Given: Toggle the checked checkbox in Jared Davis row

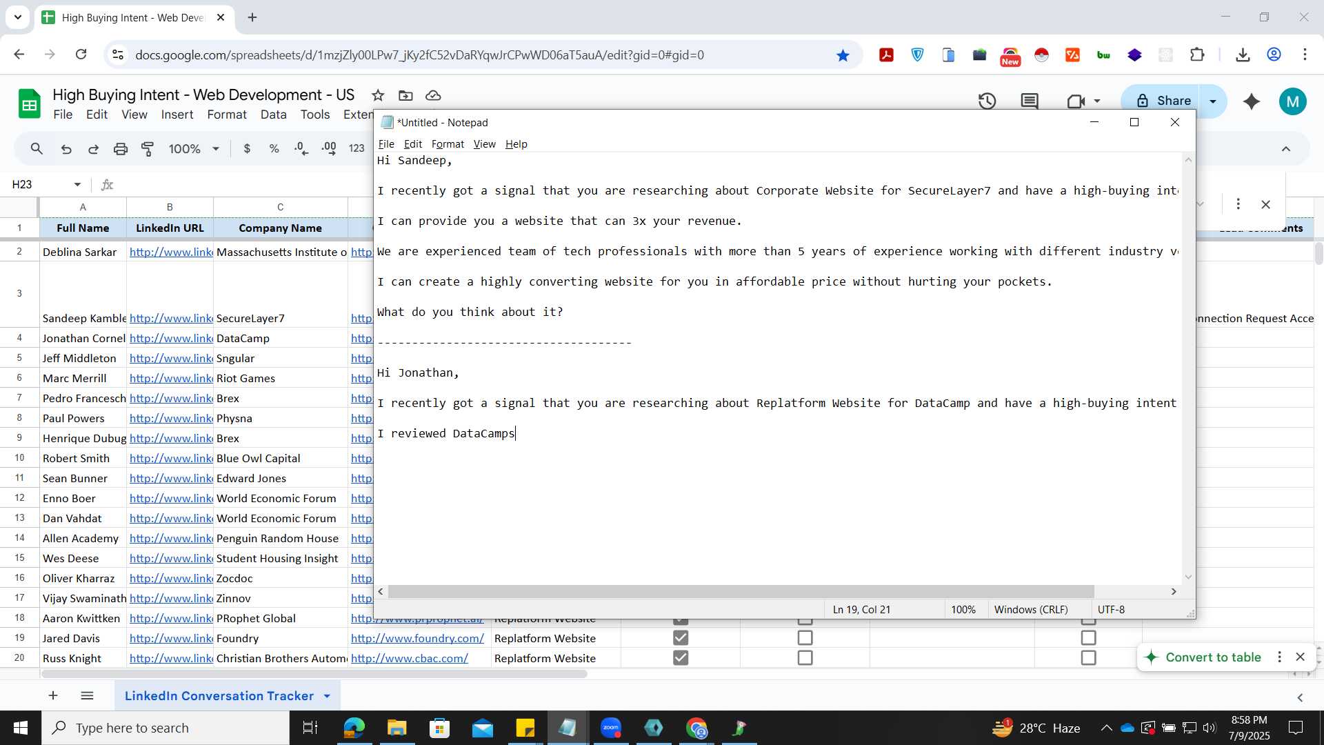Looking at the screenshot, I should (x=681, y=638).
